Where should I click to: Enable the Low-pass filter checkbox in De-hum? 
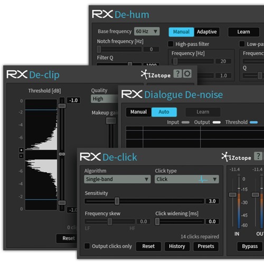pos(242,44)
